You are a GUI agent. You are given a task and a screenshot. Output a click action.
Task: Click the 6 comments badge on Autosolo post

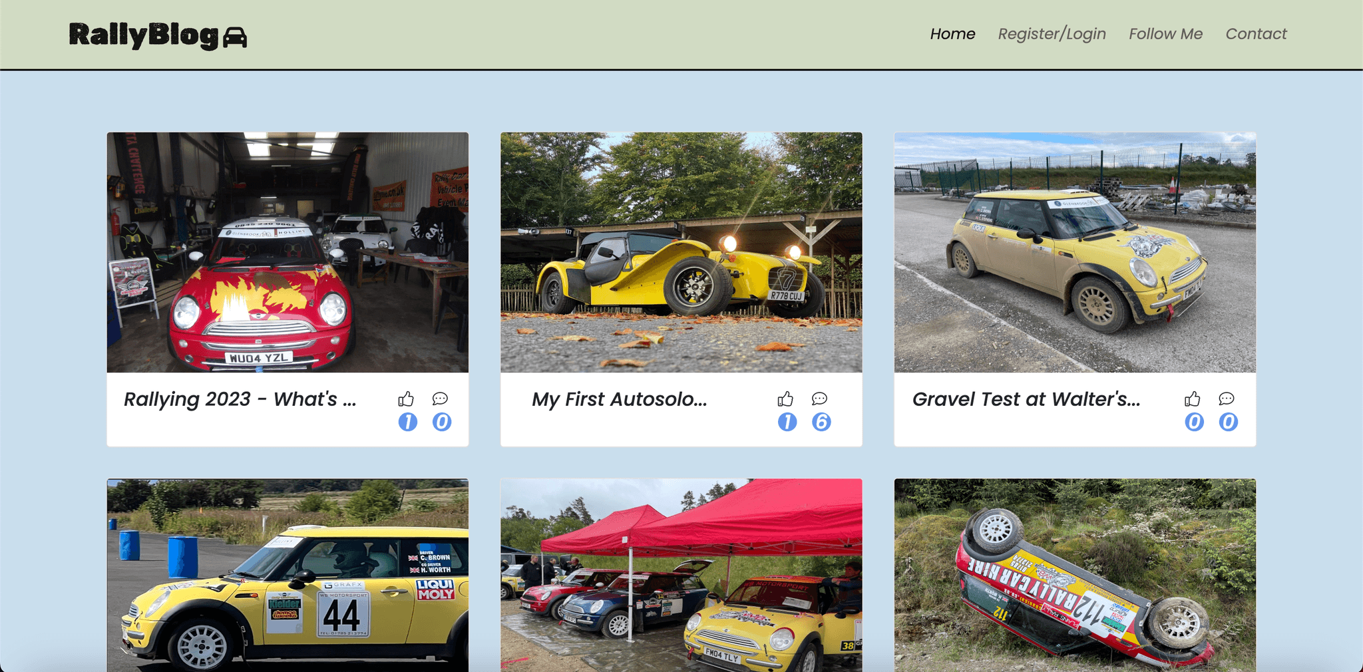point(821,422)
